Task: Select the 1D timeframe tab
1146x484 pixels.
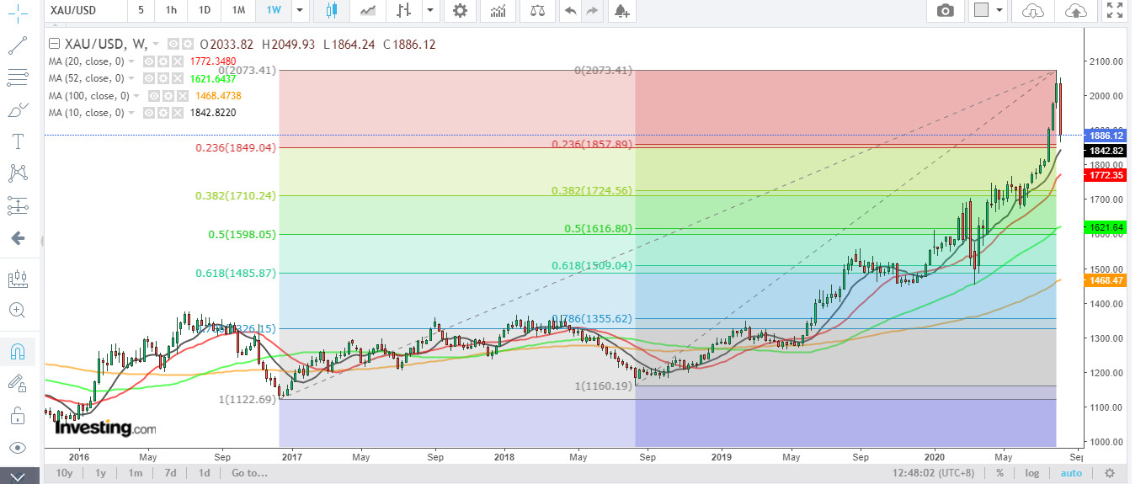Action: pyautogui.click(x=205, y=11)
